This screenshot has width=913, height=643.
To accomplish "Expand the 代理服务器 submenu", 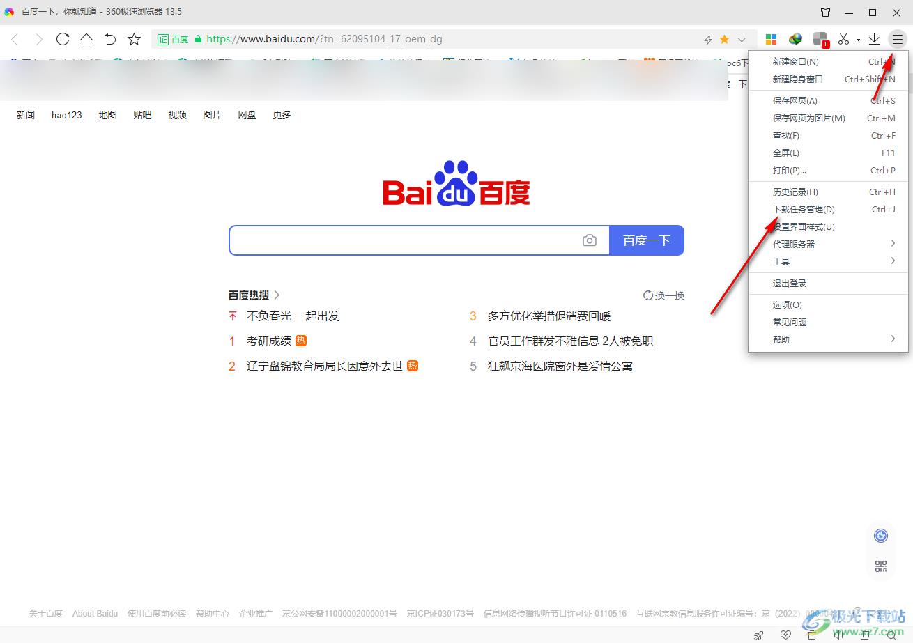I will [829, 245].
